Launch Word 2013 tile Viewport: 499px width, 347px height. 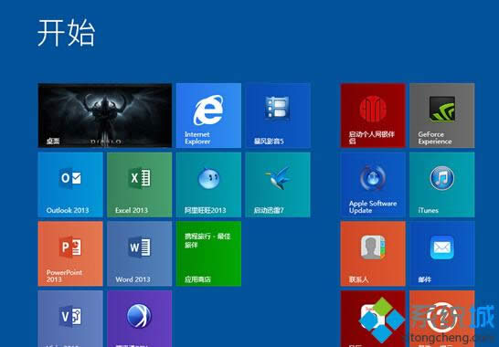coord(140,254)
